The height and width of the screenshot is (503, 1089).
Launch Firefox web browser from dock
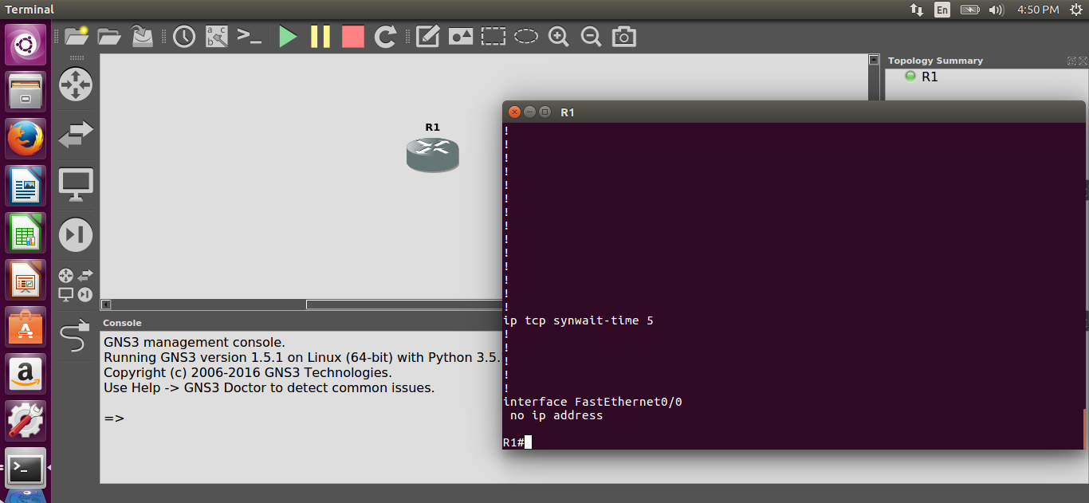pyautogui.click(x=26, y=139)
